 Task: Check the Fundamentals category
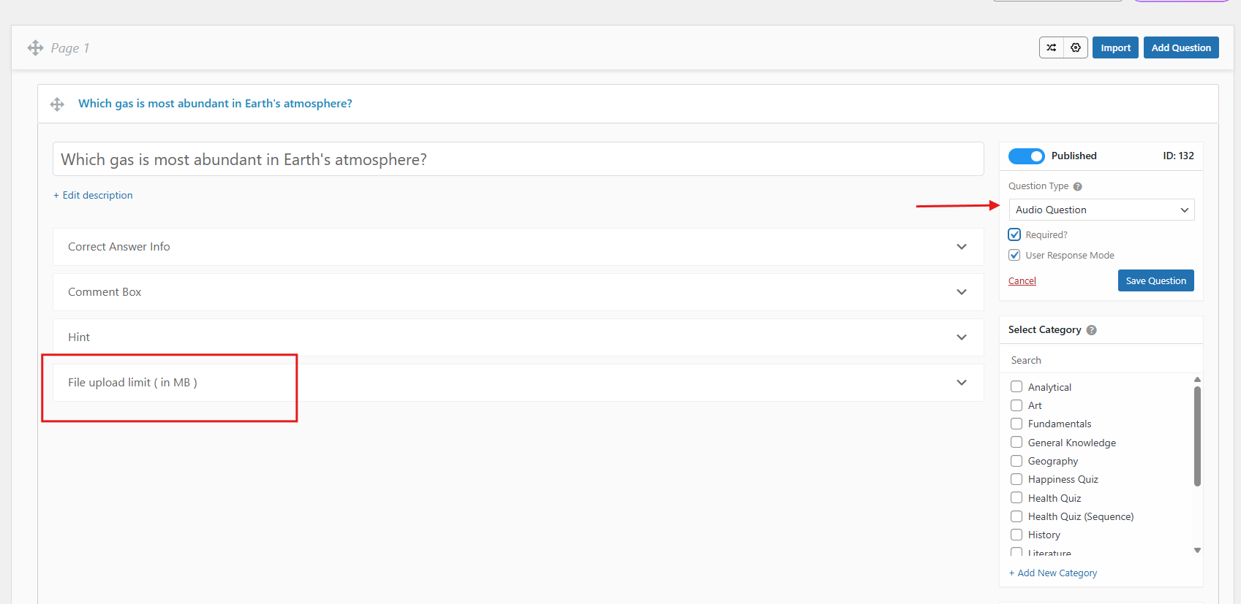(1016, 424)
